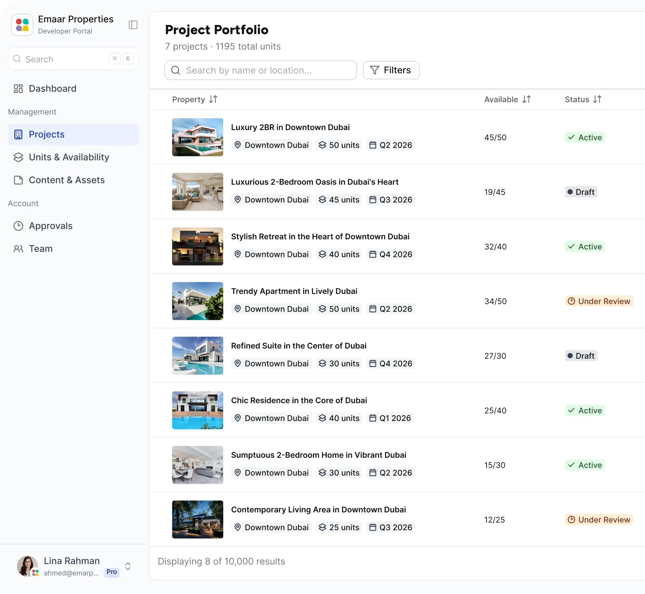Click the funnel icon in Filters
This screenshot has width=645, height=594.
pos(375,70)
